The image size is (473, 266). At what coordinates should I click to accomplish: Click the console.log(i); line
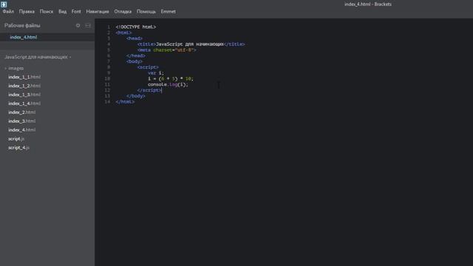click(168, 84)
